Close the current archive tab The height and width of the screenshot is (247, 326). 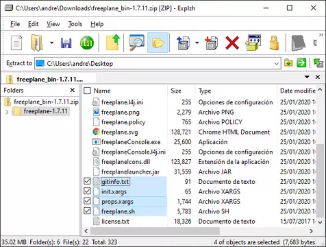tap(318, 77)
